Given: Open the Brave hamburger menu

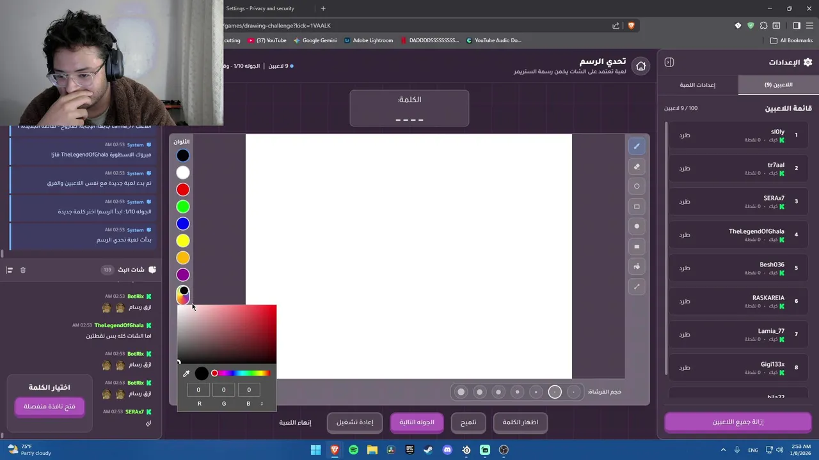Looking at the screenshot, I should [809, 26].
